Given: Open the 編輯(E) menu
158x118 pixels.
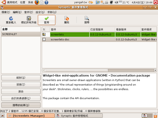Looking at the screenshot, I should 17,12.
